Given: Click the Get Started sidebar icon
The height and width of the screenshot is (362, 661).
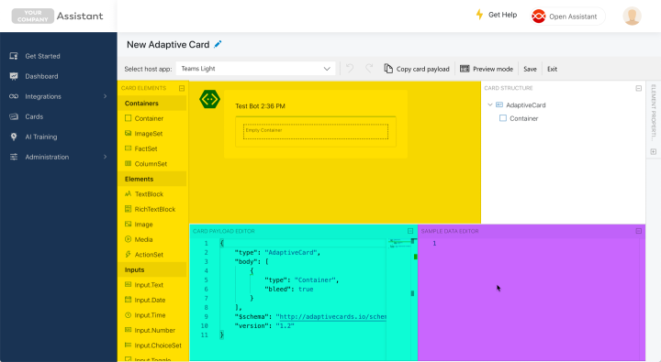Looking at the screenshot, I should [x=14, y=56].
